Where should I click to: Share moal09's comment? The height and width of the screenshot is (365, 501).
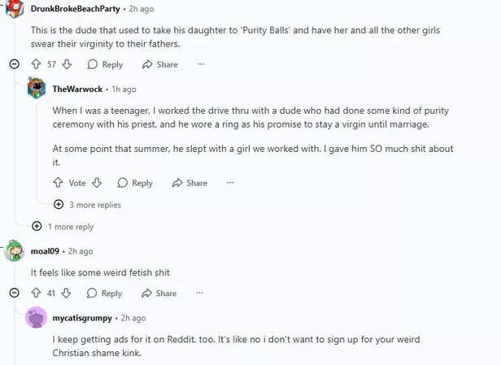(x=159, y=293)
